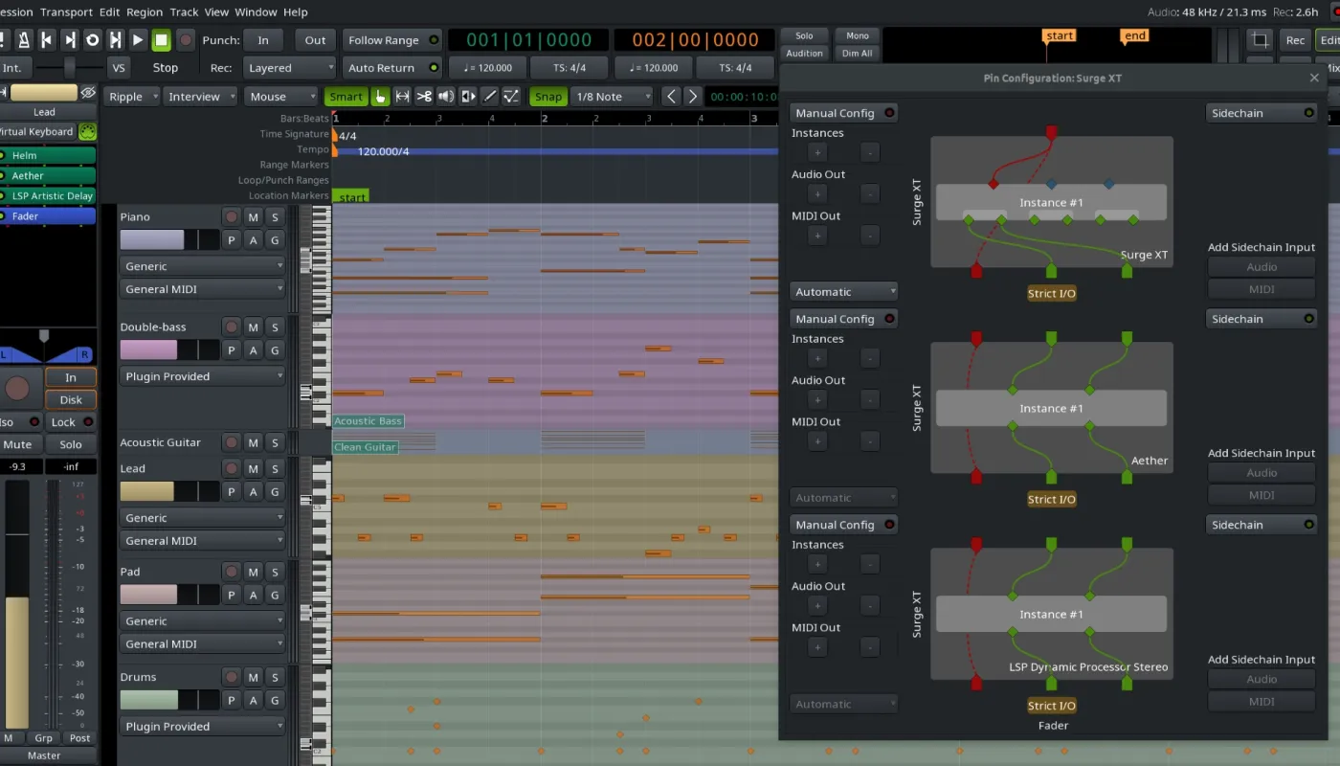The image size is (1340, 766).
Task: Go to the previous snap point arrow
Action: pyautogui.click(x=671, y=97)
